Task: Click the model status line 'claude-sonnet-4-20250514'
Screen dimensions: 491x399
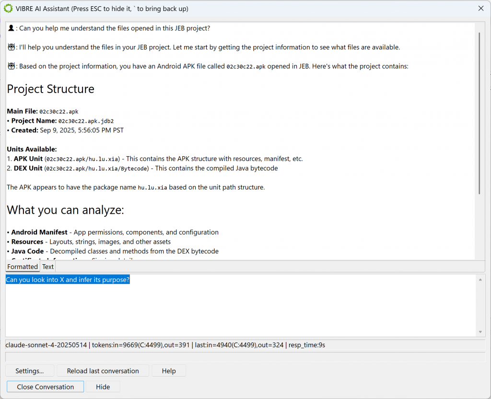Action: point(46,345)
